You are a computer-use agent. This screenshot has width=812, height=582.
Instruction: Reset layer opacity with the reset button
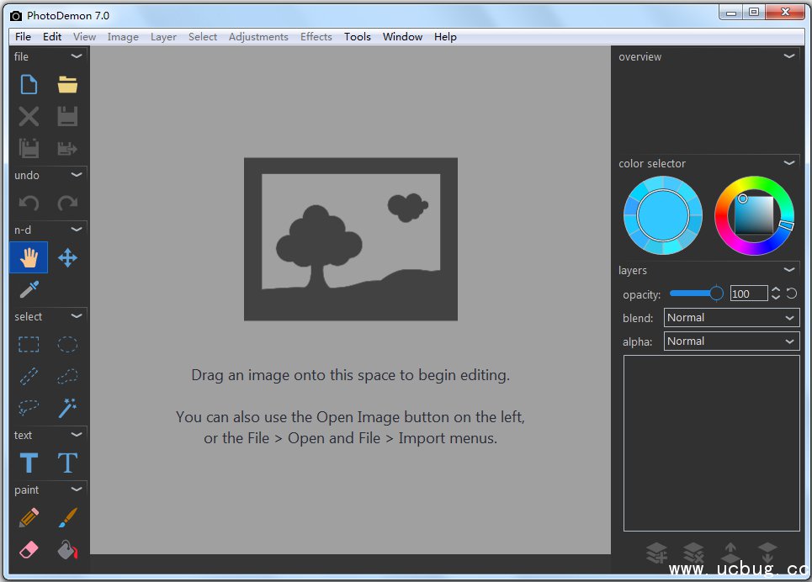pos(792,294)
